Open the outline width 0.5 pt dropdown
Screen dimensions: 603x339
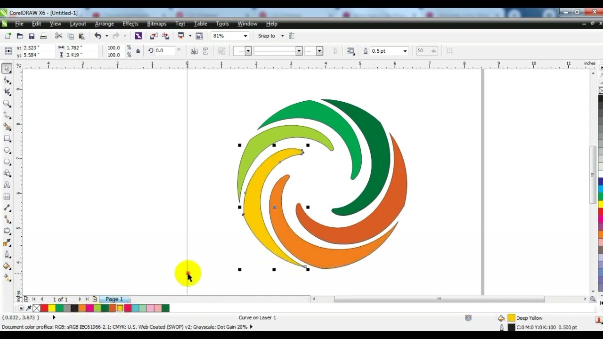(x=405, y=51)
